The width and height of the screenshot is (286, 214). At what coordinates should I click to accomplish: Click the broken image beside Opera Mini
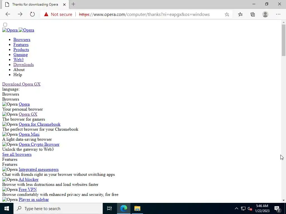[10, 134]
